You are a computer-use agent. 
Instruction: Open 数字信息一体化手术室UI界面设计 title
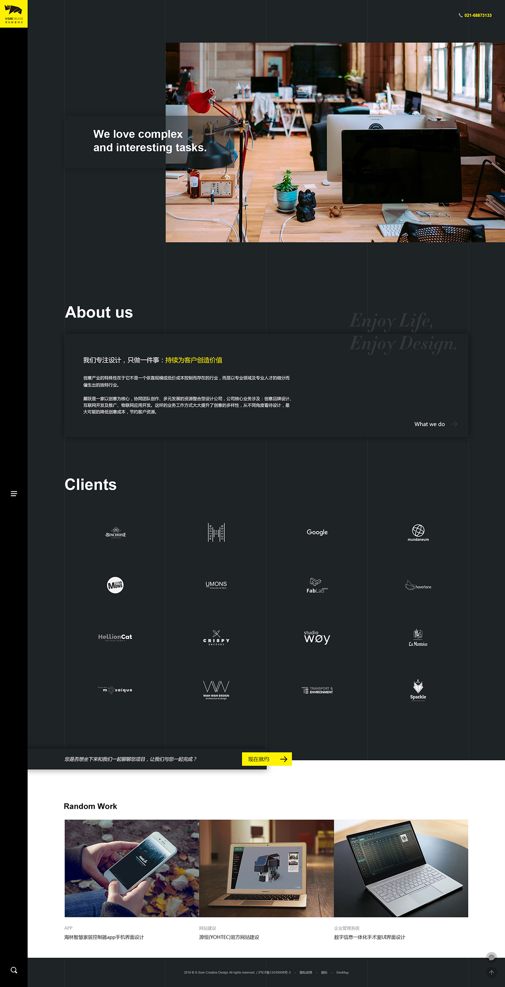370,937
